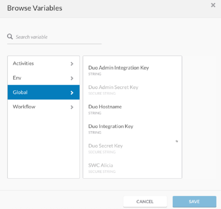Choose Duo Hostname variable

[x=132, y=110]
